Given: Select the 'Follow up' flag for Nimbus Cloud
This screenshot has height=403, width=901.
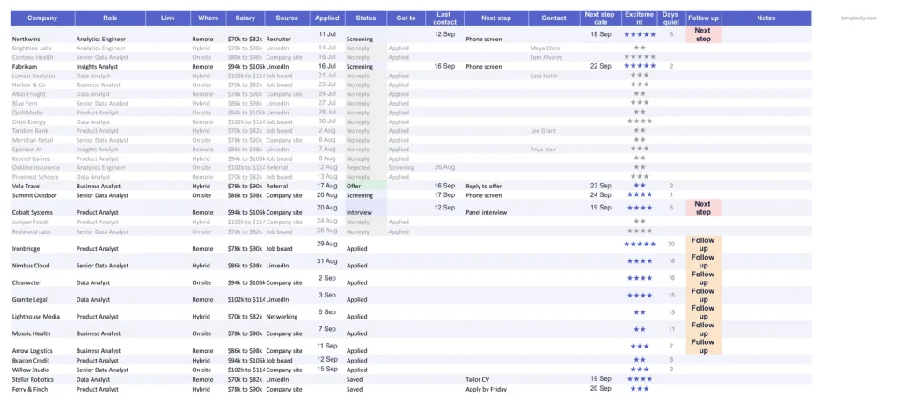Looking at the screenshot, I should 703,261.
